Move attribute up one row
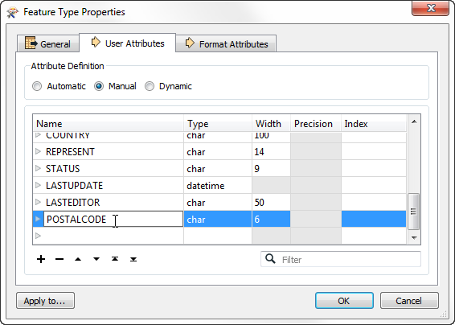The image size is (455, 325). [x=78, y=259]
